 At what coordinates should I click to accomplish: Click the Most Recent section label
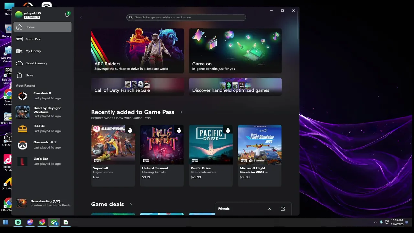(25, 86)
